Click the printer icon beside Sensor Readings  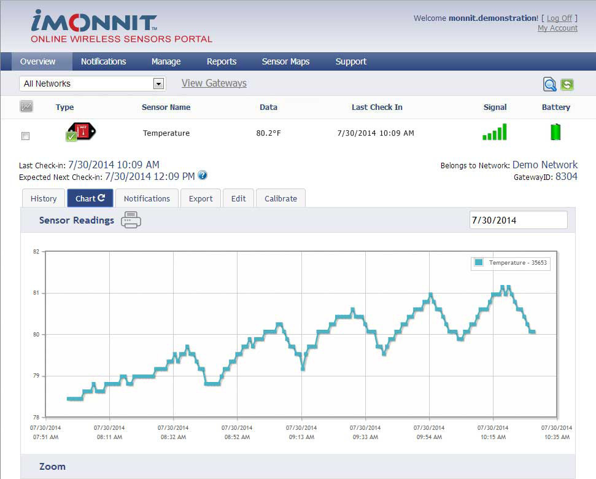point(131,220)
